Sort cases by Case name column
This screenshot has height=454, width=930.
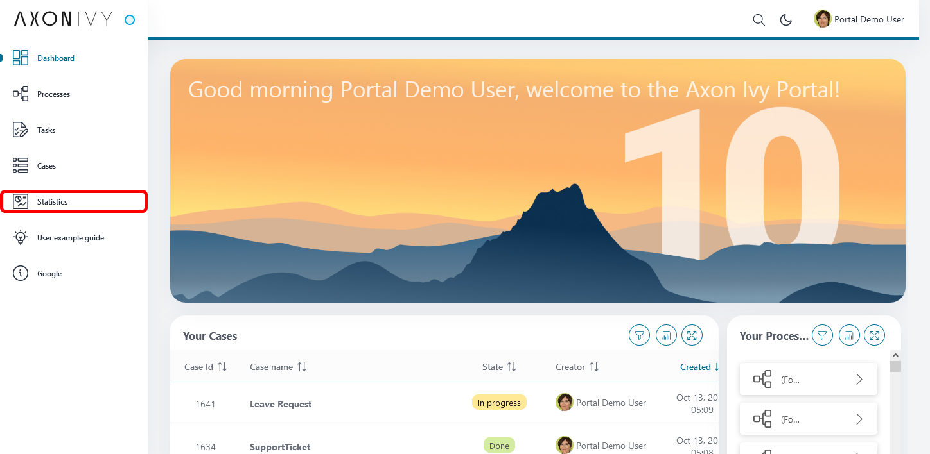pos(278,367)
